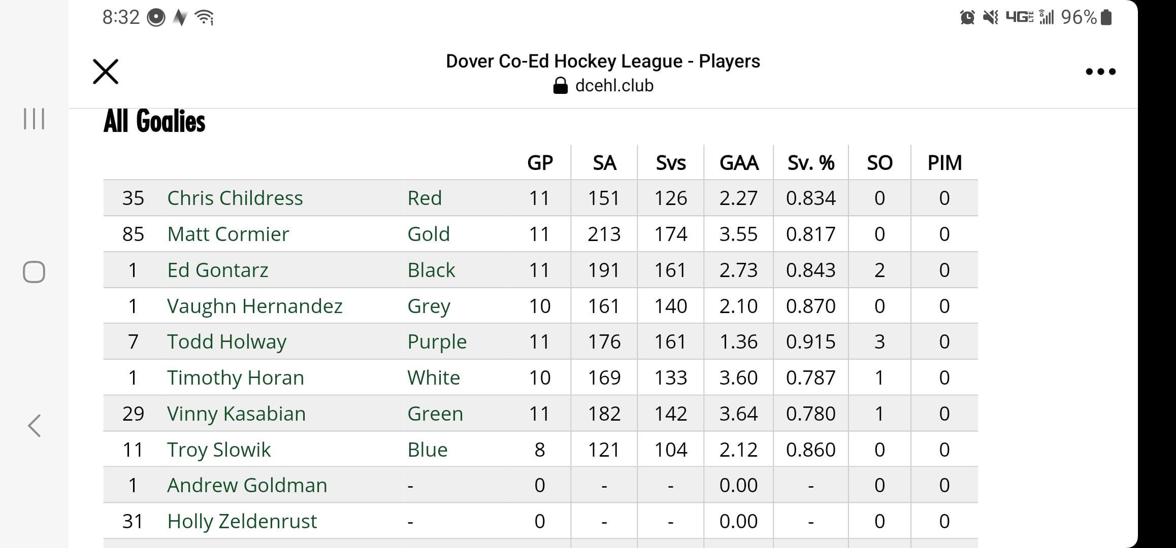This screenshot has width=1176, height=548.
Task: Open the Purple team link
Action: tap(437, 341)
